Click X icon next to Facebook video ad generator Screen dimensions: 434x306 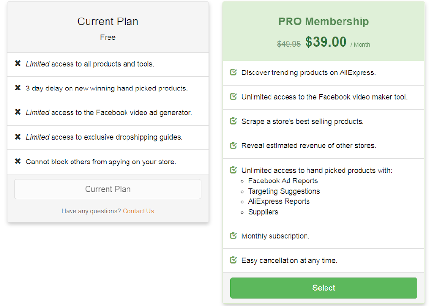(18, 112)
